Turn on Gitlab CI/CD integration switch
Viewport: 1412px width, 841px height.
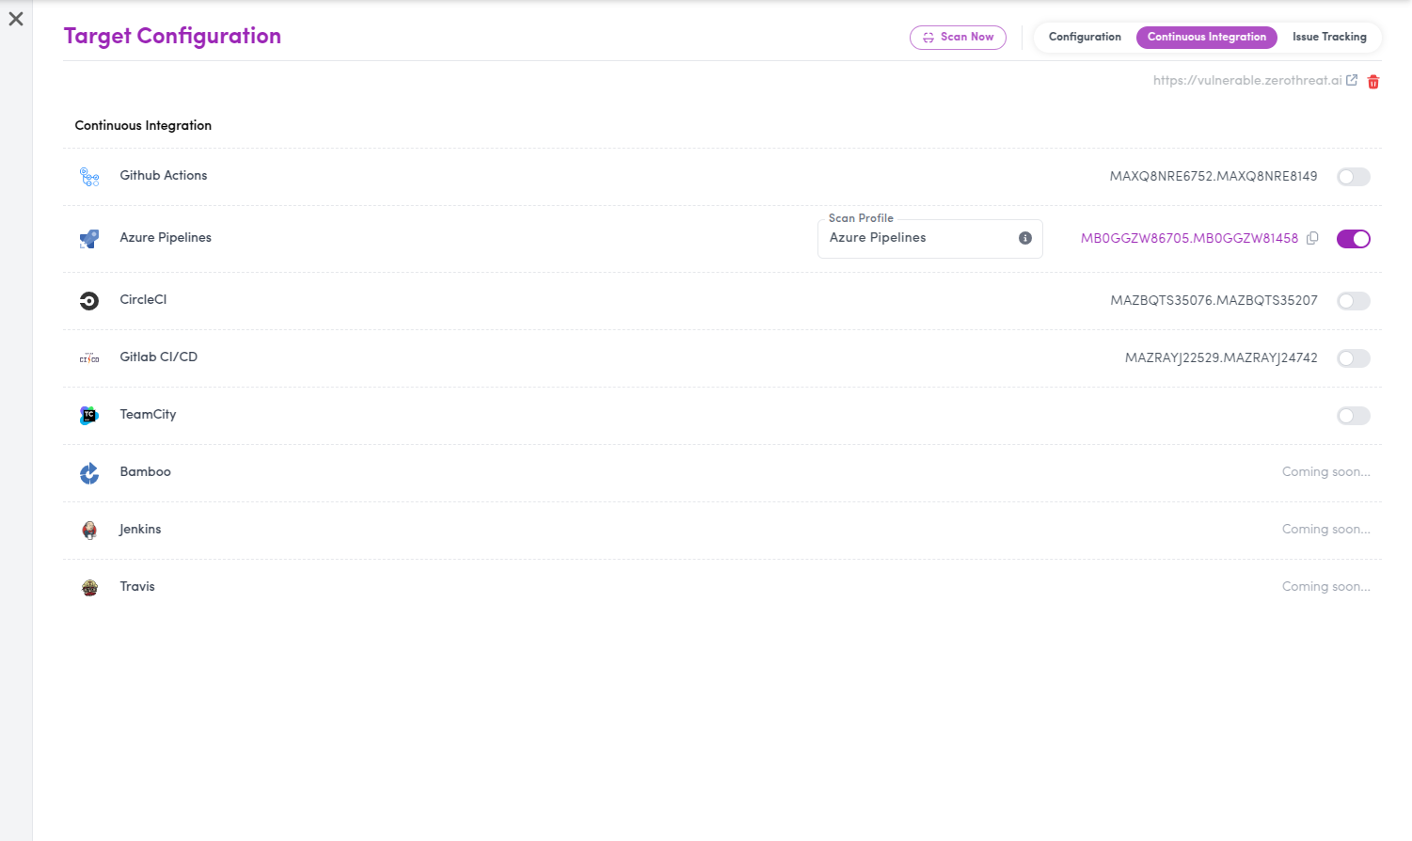[x=1354, y=358]
